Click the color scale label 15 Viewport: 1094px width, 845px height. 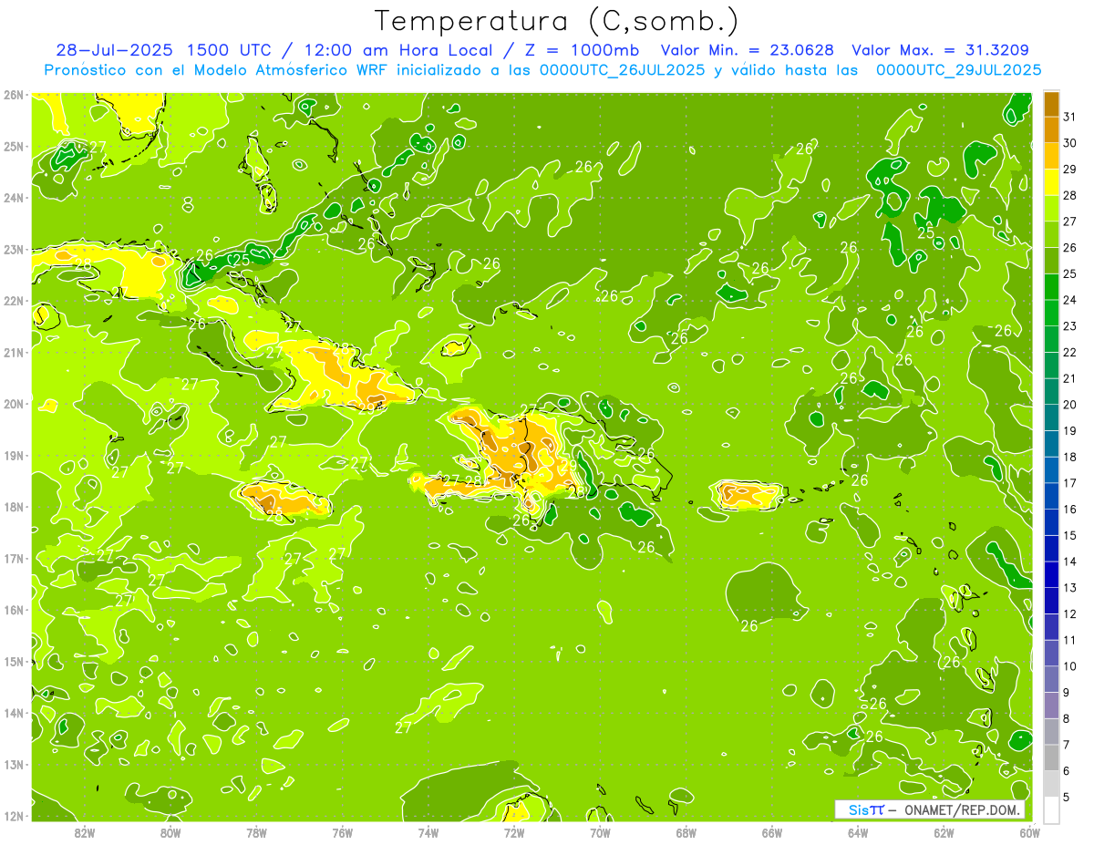point(1070,536)
